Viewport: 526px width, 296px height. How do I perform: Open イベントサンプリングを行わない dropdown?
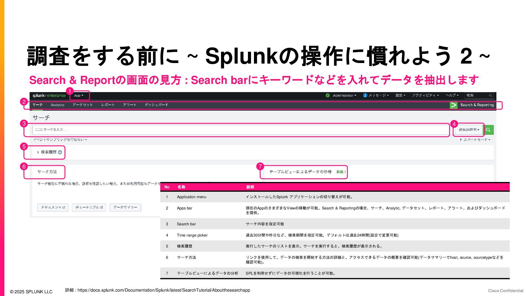[60, 140]
